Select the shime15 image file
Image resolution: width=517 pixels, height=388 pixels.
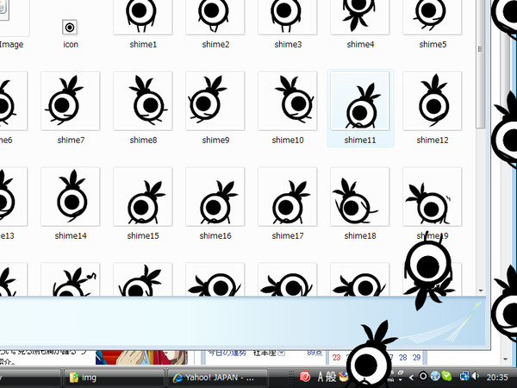pyautogui.click(x=143, y=197)
